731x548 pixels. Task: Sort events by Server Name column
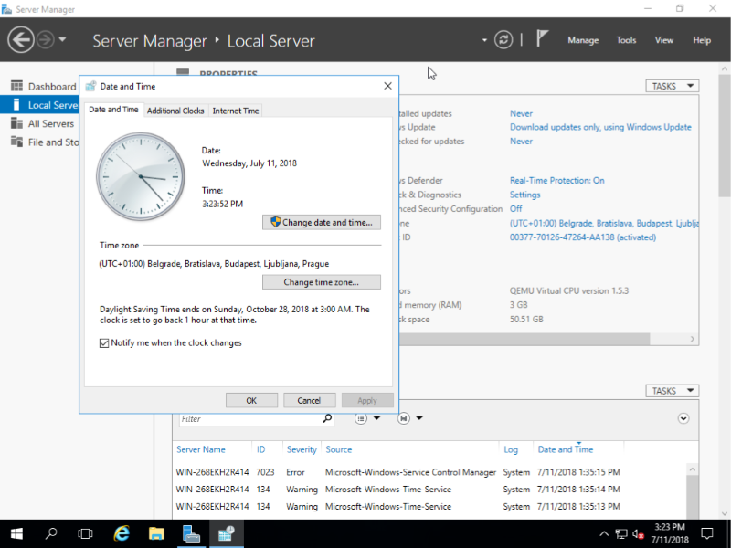tap(201, 449)
